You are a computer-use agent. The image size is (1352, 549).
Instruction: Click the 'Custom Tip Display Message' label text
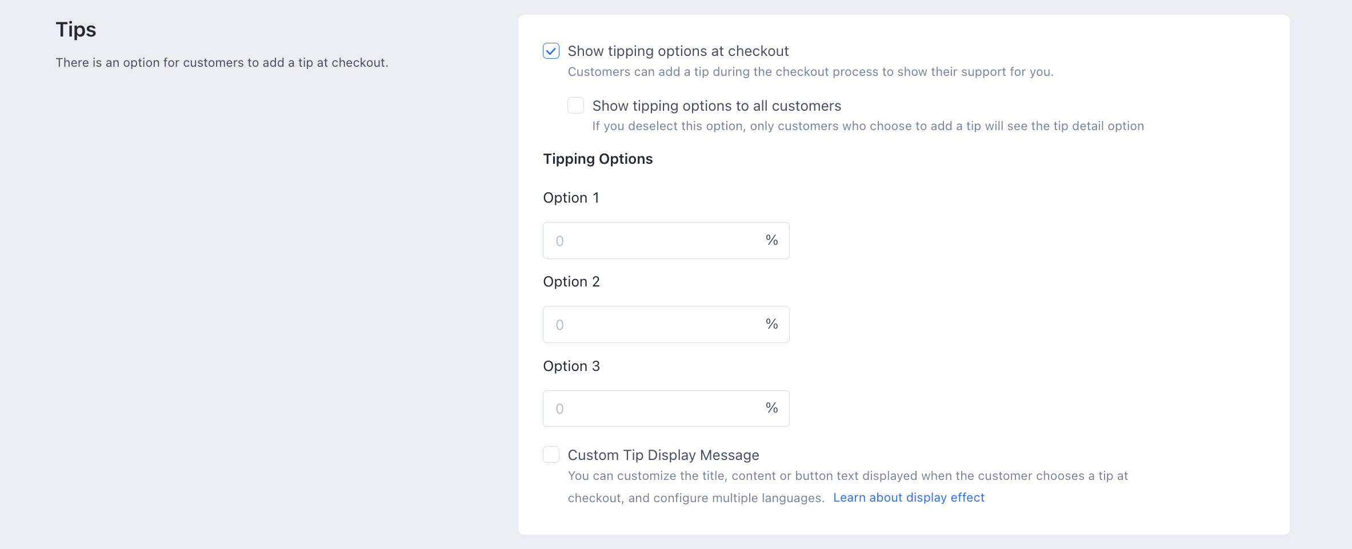[x=663, y=455]
